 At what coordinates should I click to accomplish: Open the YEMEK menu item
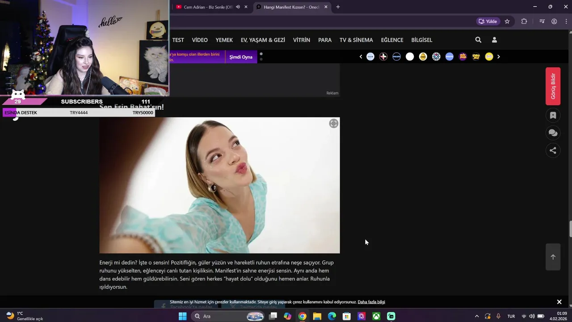tap(224, 40)
